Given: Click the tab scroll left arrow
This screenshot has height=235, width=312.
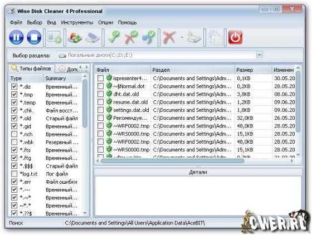Looking at the screenshot, I should click(x=80, y=67).
